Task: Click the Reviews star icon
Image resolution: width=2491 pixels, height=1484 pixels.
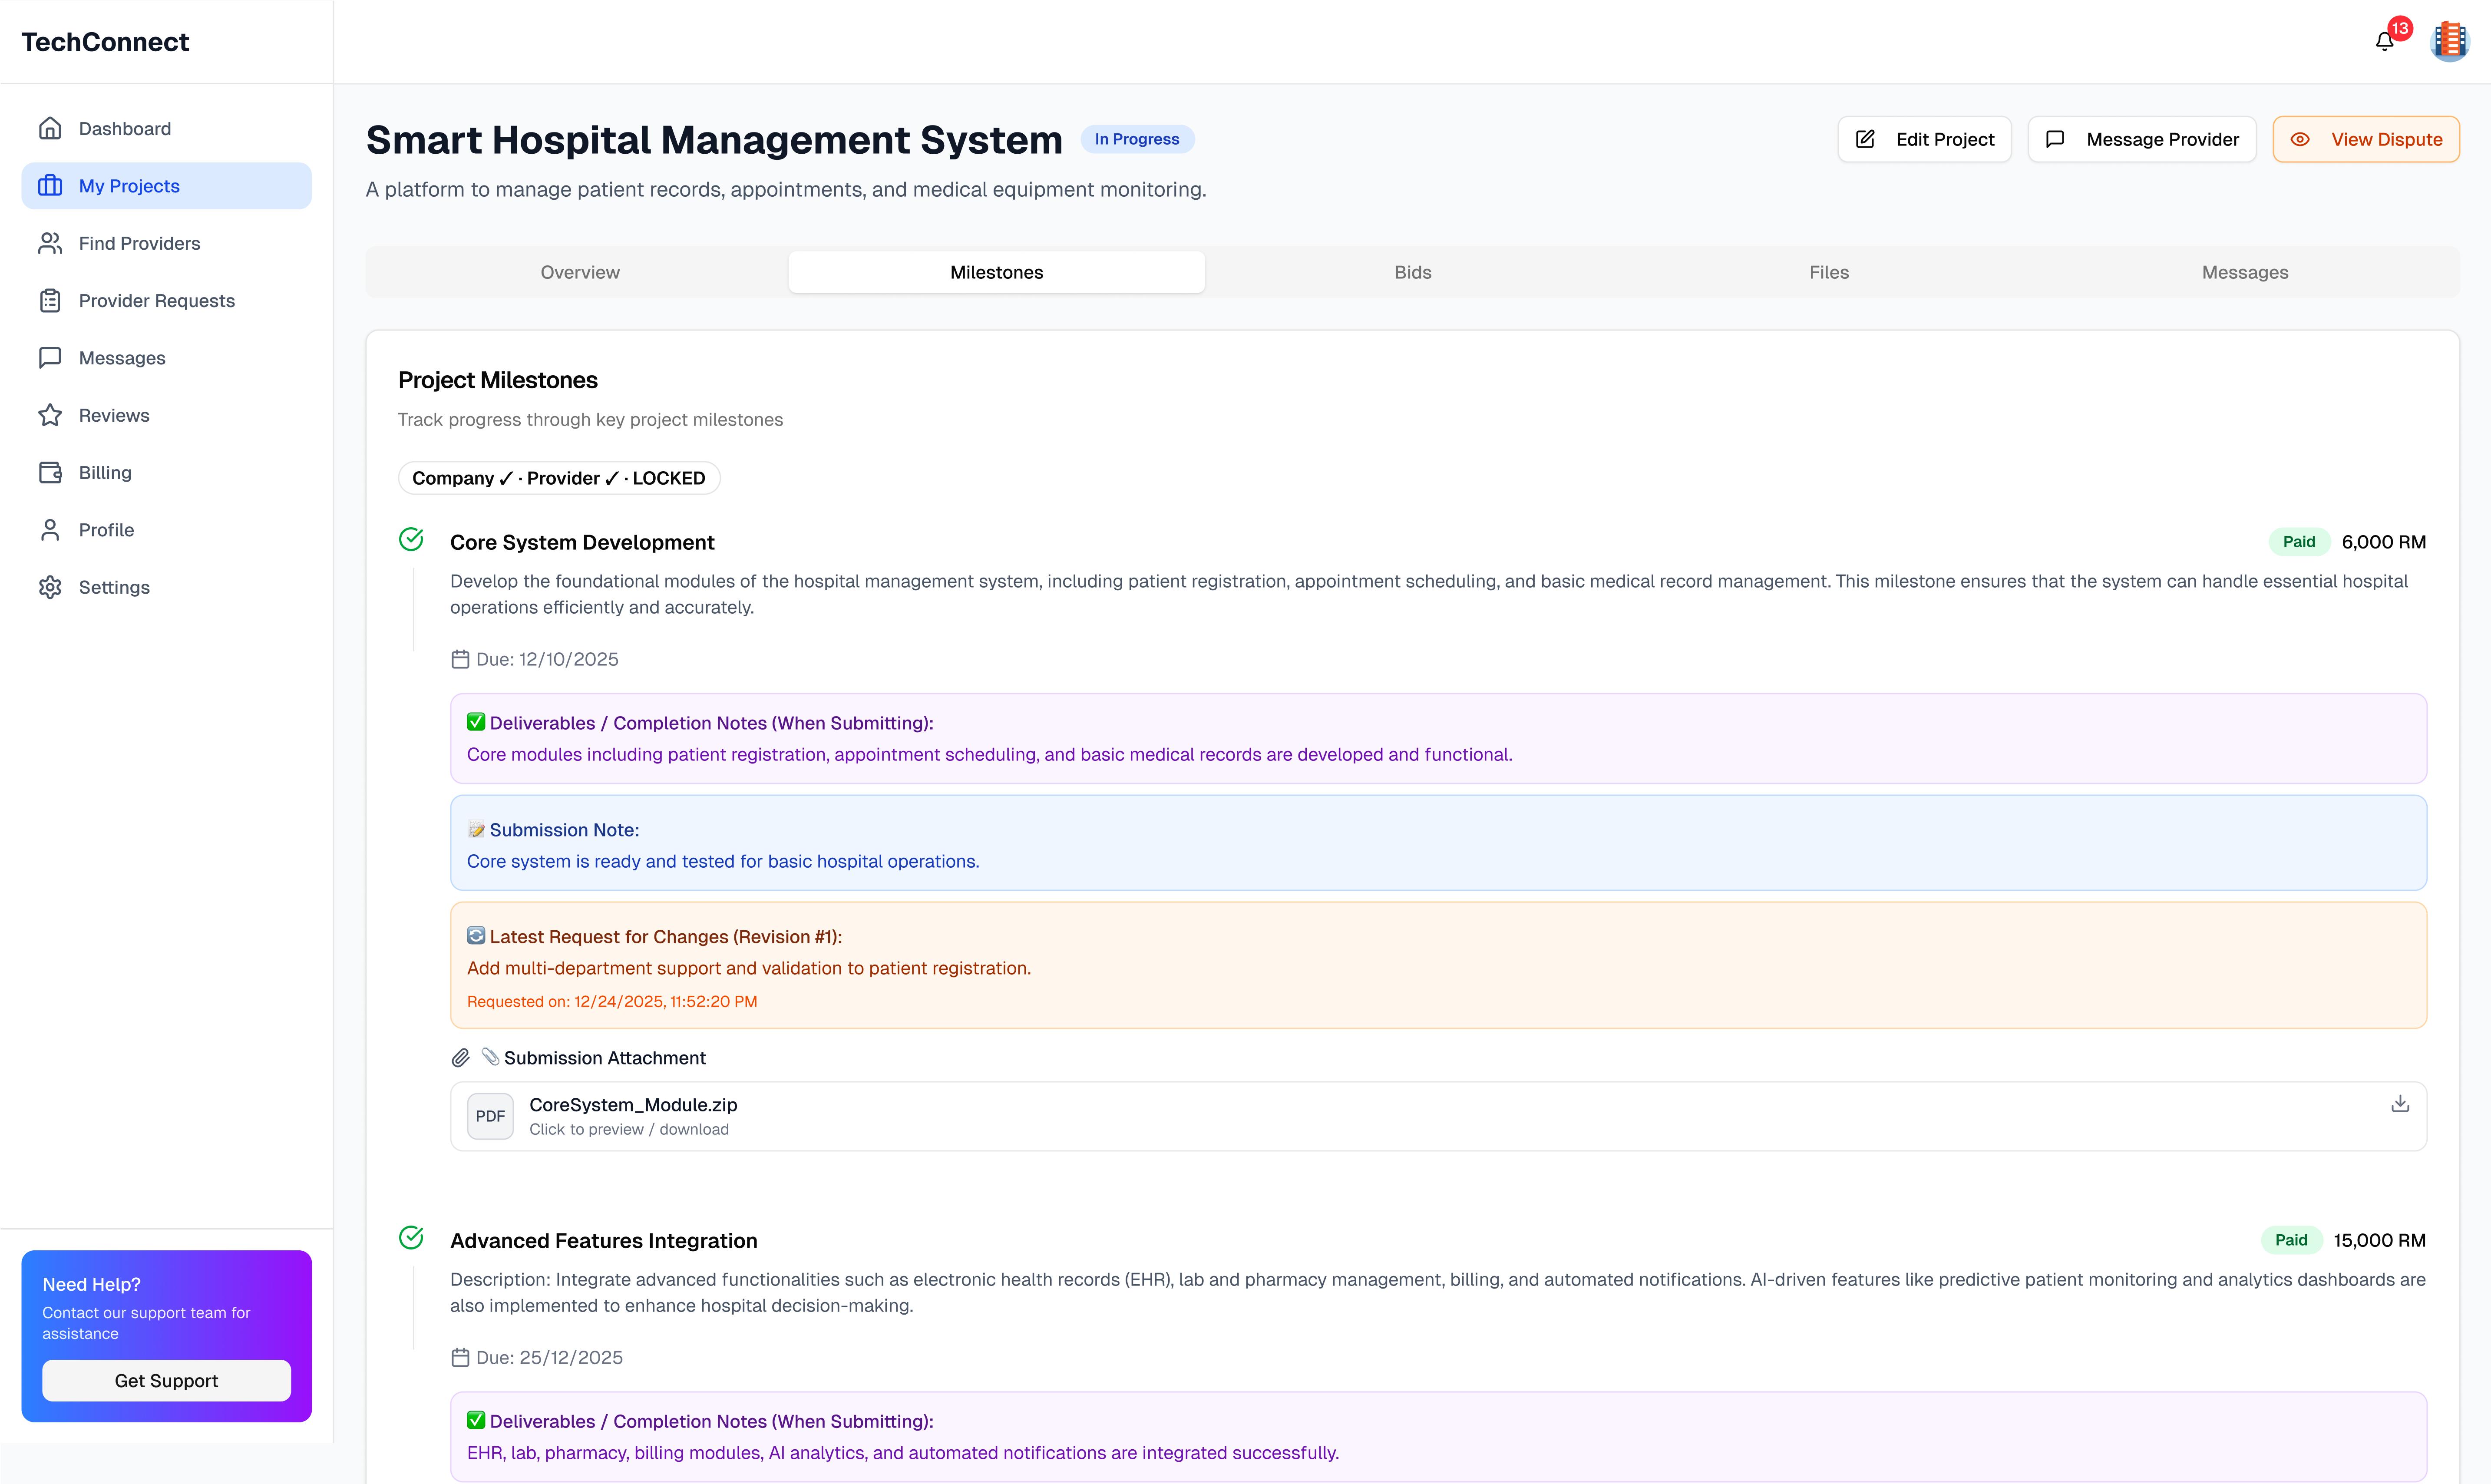Action: (50, 416)
